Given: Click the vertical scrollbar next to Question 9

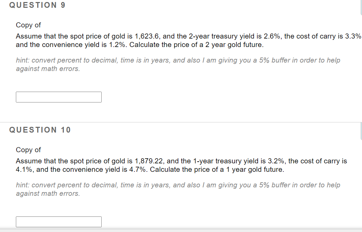Looking at the screenshot, I should coord(360,7).
